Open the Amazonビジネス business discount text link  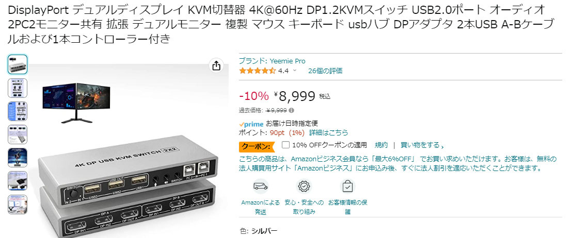(x=398, y=164)
